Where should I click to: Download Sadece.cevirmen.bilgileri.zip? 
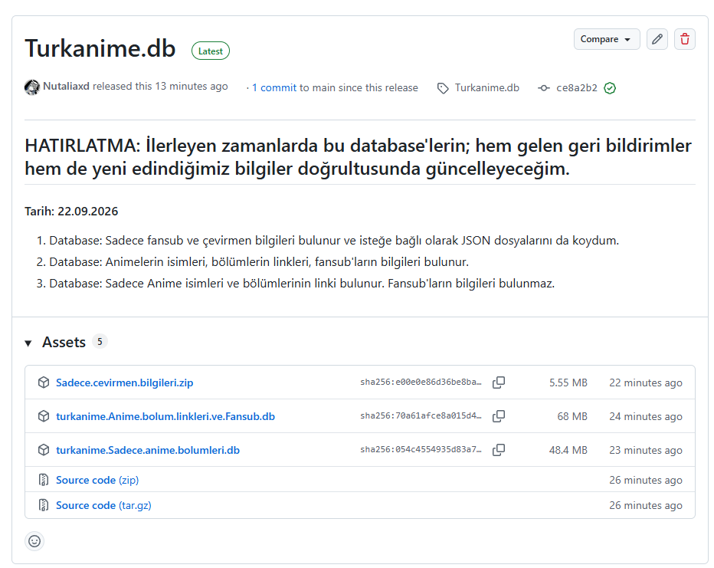pyautogui.click(x=124, y=382)
